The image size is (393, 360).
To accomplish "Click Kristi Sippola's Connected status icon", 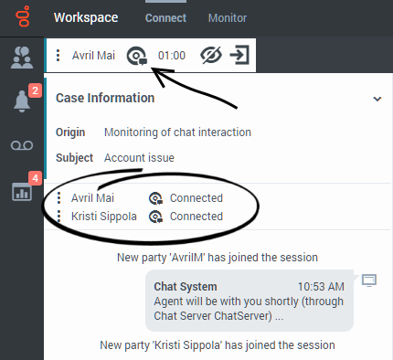I will [155, 217].
